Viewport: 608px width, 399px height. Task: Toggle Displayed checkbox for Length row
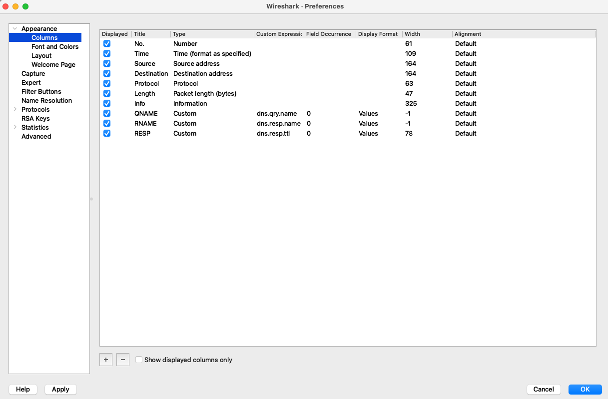(x=107, y=93)
